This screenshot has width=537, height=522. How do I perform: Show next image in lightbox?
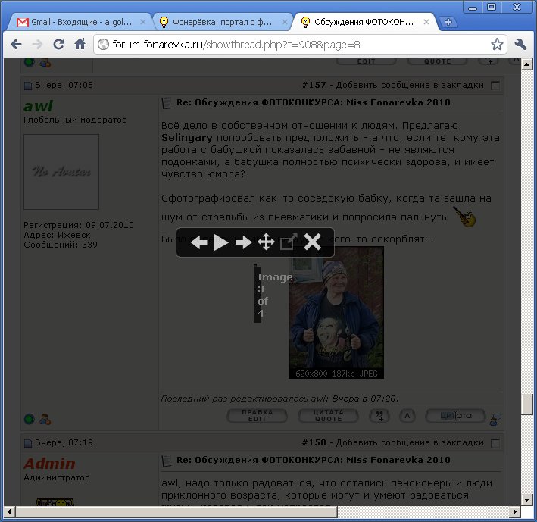pyautogui.click(x=243, y=242)
